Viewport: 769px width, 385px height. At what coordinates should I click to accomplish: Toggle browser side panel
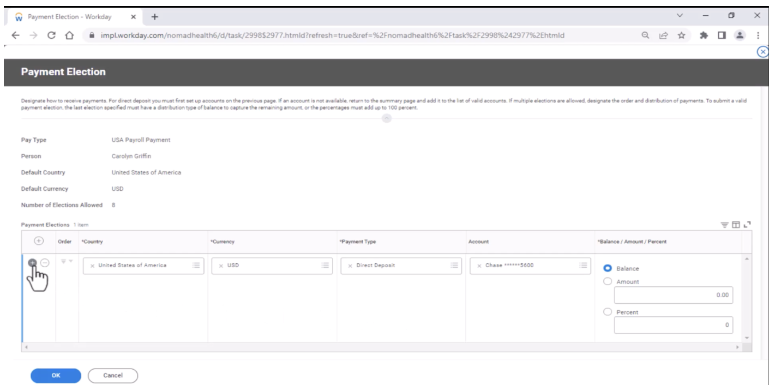[x=723, y=35]
